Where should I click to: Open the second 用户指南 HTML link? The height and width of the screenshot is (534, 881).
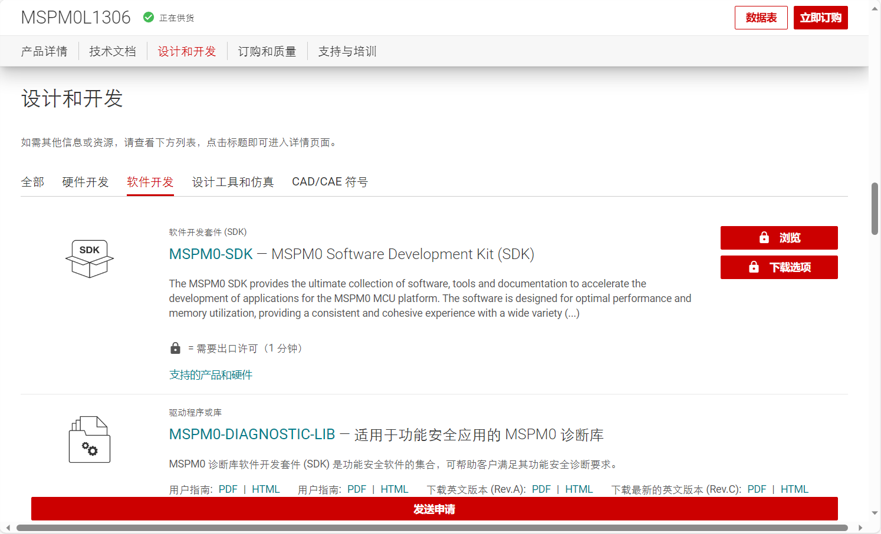coord(395,489)
